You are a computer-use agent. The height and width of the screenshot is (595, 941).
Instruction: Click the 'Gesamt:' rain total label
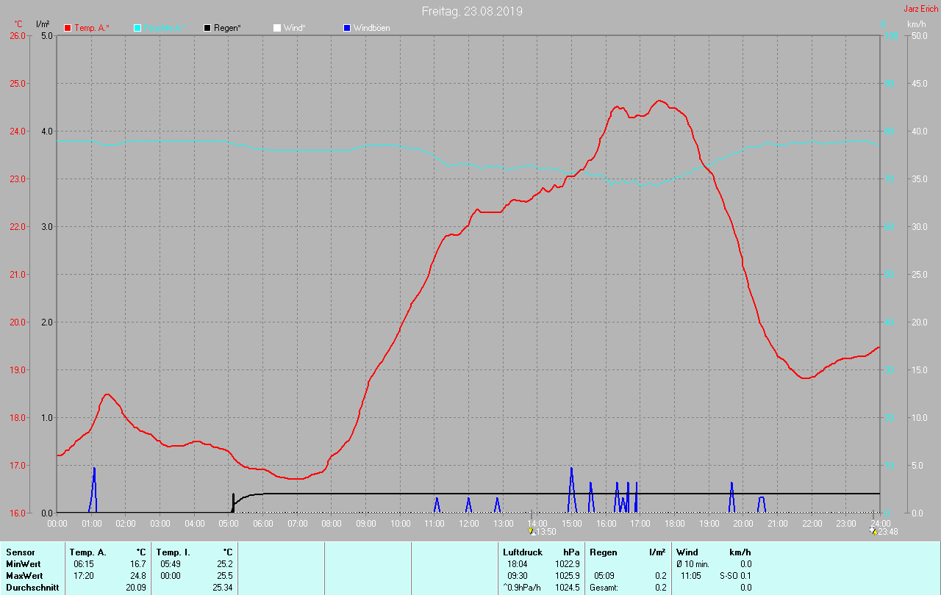coord(604,587)
